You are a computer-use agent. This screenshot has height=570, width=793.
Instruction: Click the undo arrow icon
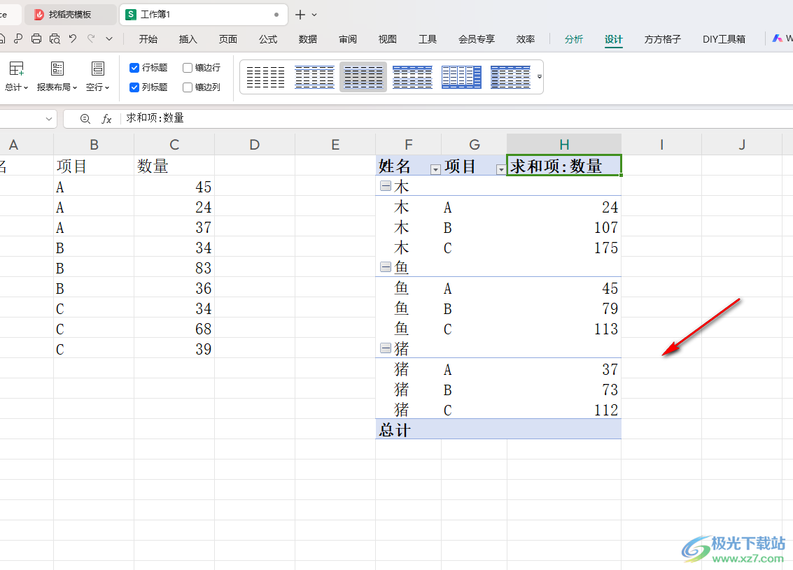point(73,38)
